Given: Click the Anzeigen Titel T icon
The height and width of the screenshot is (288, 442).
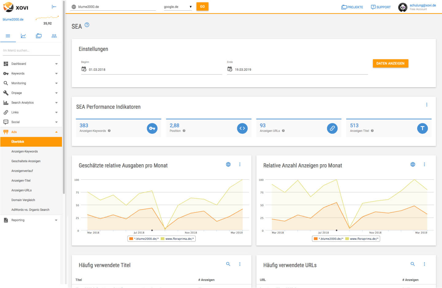Looking at the screenshot, I should tap(422, 128).
